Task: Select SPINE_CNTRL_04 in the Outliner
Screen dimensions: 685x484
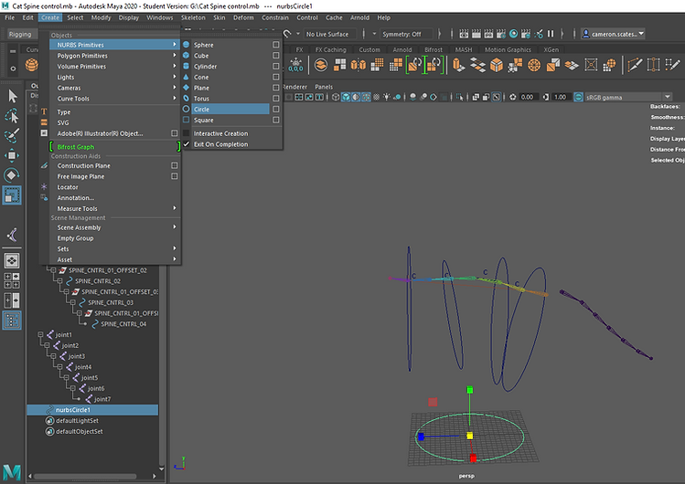Action: click(x=123, y=324)
